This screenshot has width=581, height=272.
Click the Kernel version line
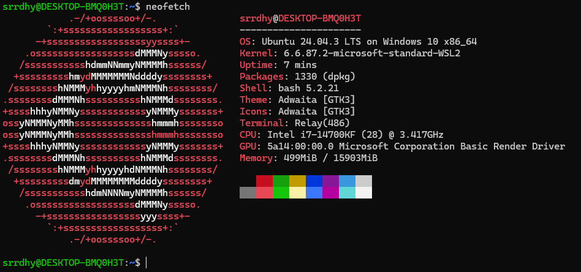point(349,53)
